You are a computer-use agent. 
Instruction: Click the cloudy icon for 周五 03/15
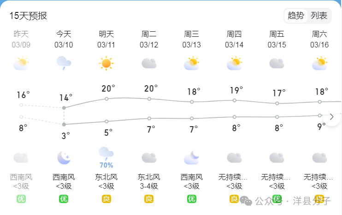point(277,64)
